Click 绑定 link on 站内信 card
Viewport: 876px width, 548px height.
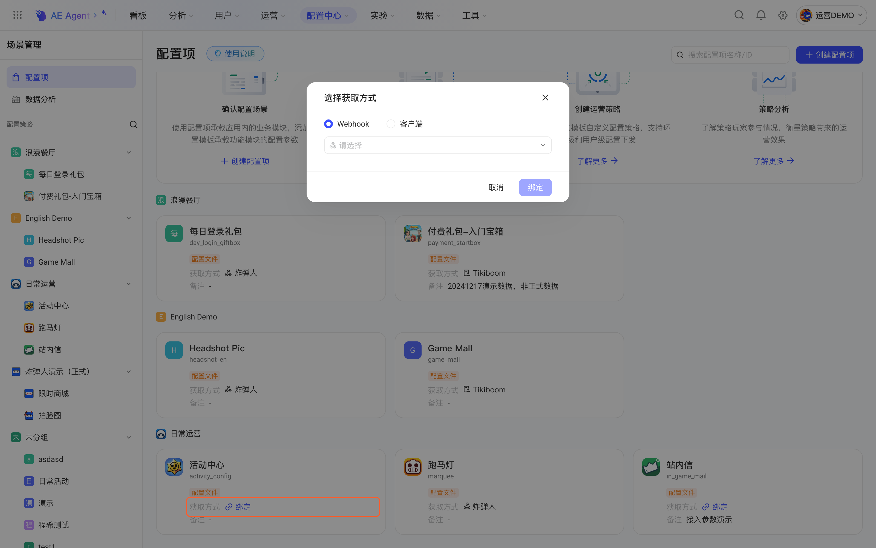pos(720,507)
